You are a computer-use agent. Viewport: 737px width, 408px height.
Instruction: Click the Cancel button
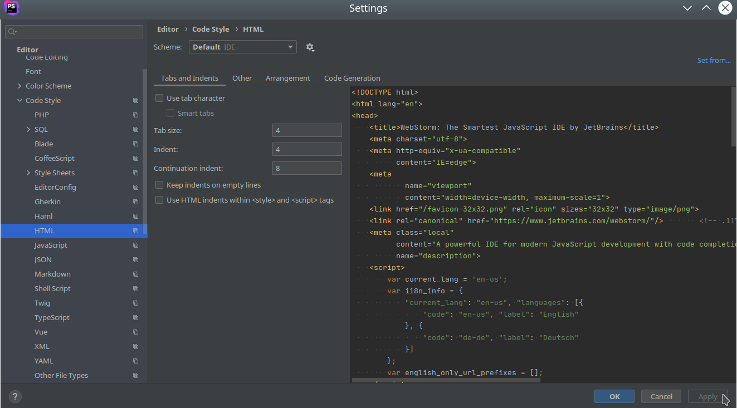pos(661,396)
